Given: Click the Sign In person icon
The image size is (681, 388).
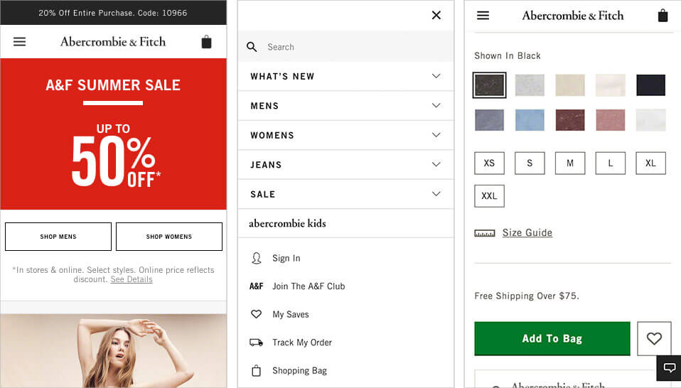Looking at the screenshot, I should pyautogui.click(x=256, y=258).
